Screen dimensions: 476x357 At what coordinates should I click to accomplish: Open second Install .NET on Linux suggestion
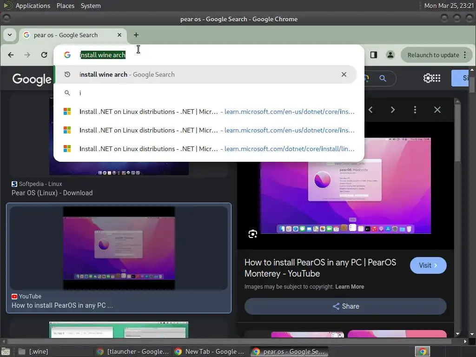click(x=205, y=130)
